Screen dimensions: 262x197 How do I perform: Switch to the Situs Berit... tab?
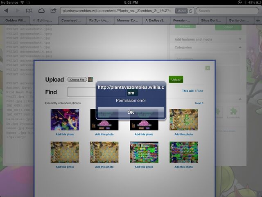click(211, 20)
